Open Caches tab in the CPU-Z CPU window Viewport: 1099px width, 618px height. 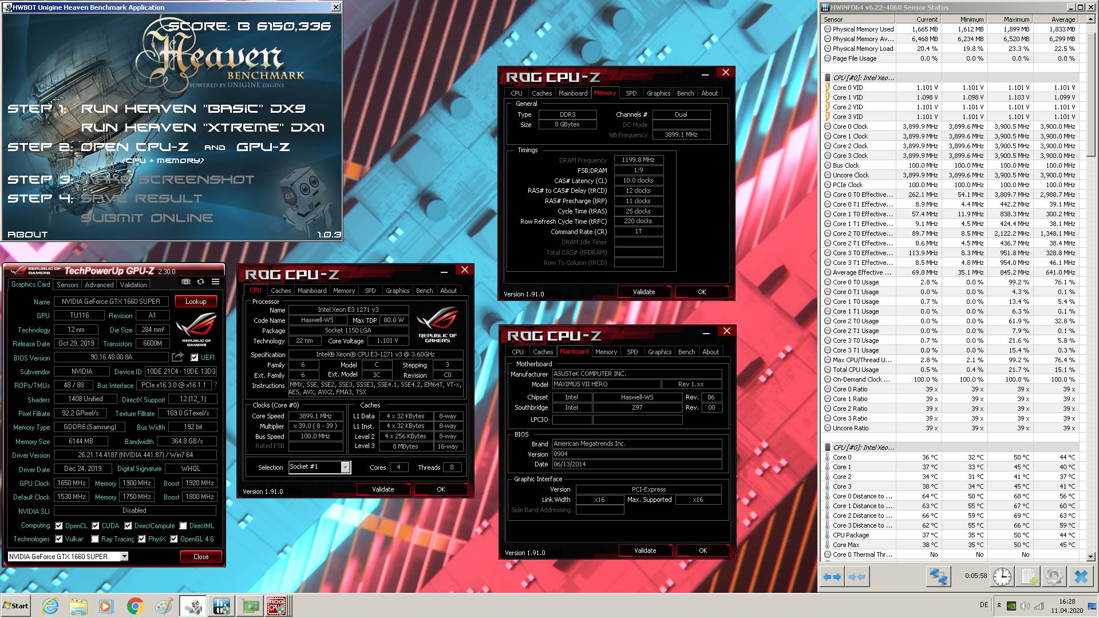coord(280,291)
